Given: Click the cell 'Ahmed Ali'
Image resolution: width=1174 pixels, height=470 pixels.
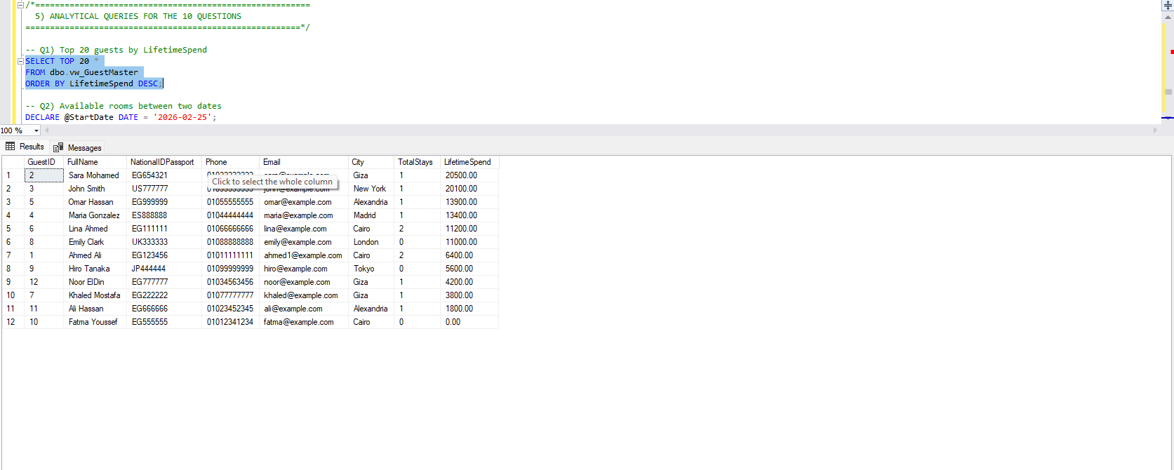Looking at the screenshot, I should pos(95,255).
